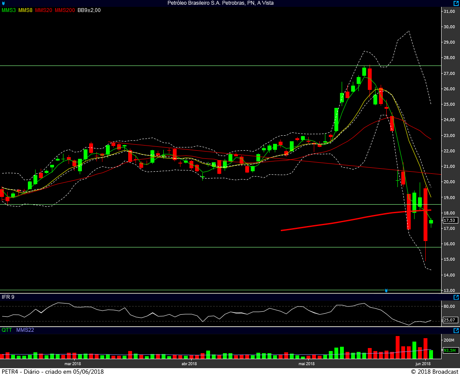
Task: Open the QTT volume panel in a separate view
Action: (456, 330)
